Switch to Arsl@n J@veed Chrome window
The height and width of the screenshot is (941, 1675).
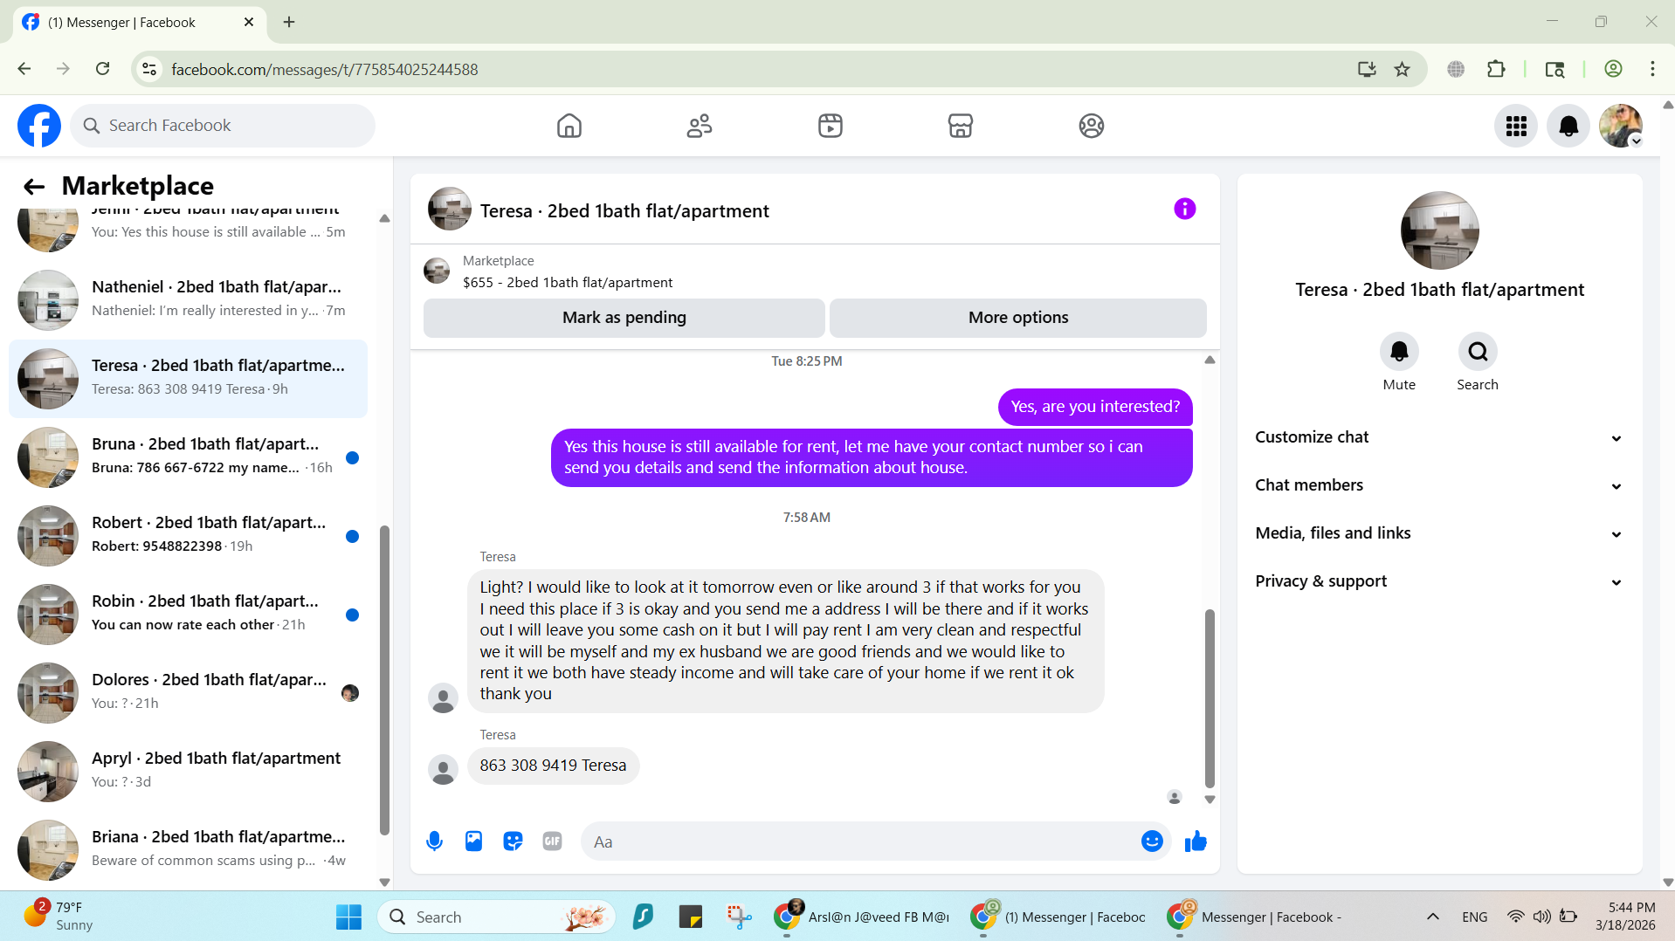point(862,917)
